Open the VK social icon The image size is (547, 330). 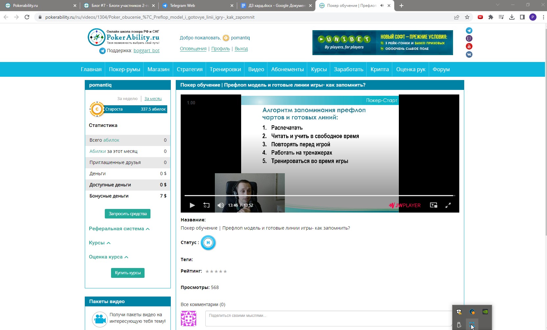[469, 54]
